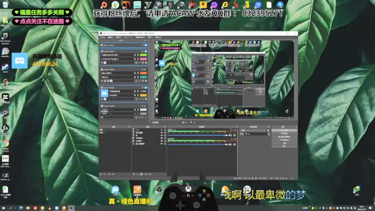Remove scene with the Scenes minus icon
Viewport: 375px width, 211px height.
click(105, 174)
